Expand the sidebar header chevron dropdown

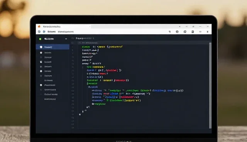66,39
